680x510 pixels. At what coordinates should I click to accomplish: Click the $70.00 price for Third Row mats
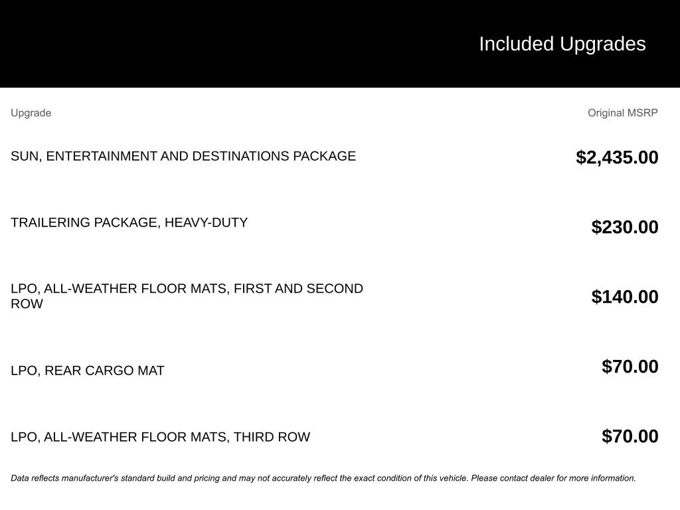click(x=630, y=436)
